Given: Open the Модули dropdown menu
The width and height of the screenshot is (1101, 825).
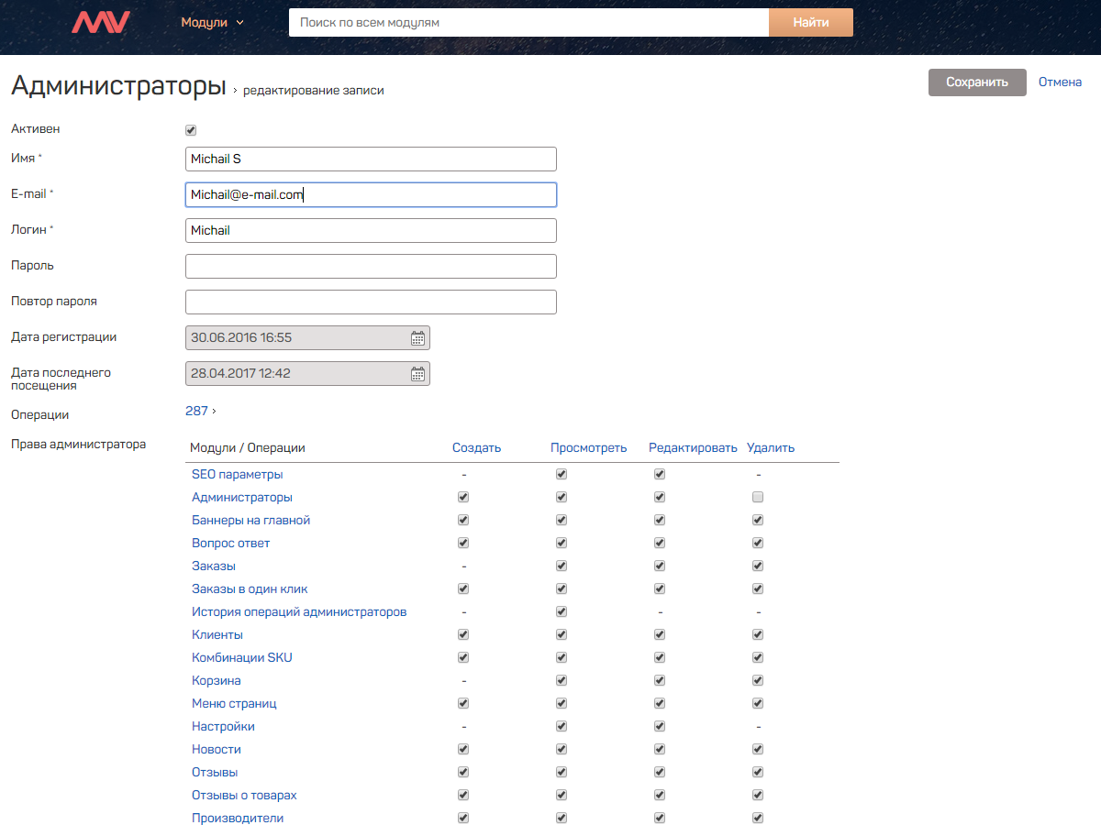Looking at the screenshot, I should click(x=212, y=22).
